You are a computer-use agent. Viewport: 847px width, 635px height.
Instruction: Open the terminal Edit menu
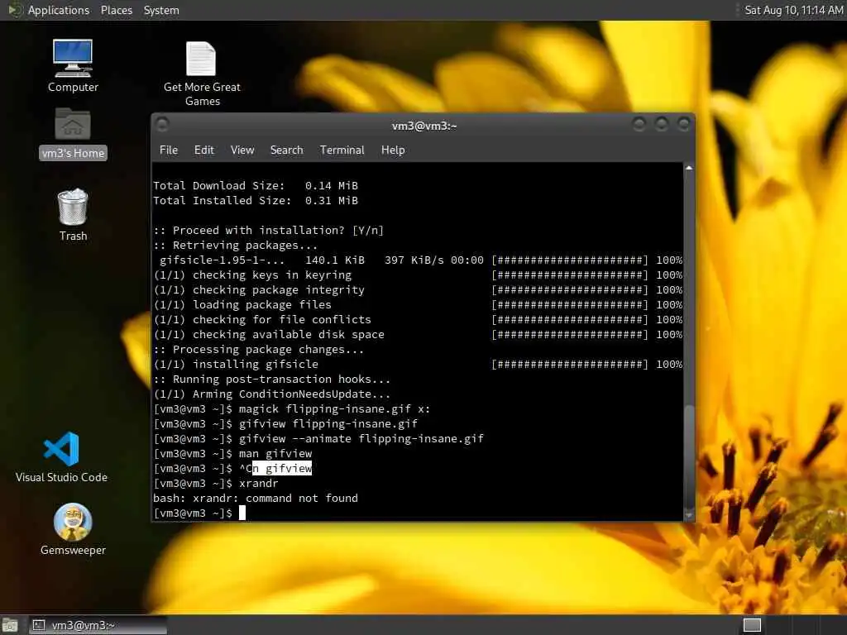[x=203, y=150]
